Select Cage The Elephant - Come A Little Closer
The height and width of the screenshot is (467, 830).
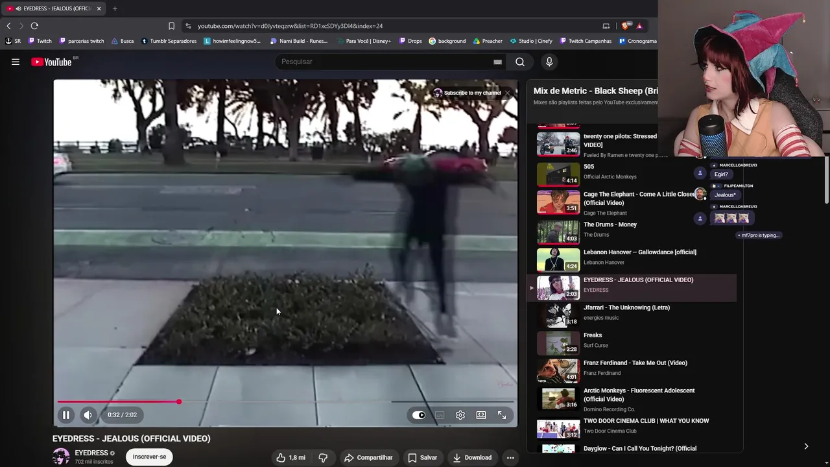[x=630, y=202]
